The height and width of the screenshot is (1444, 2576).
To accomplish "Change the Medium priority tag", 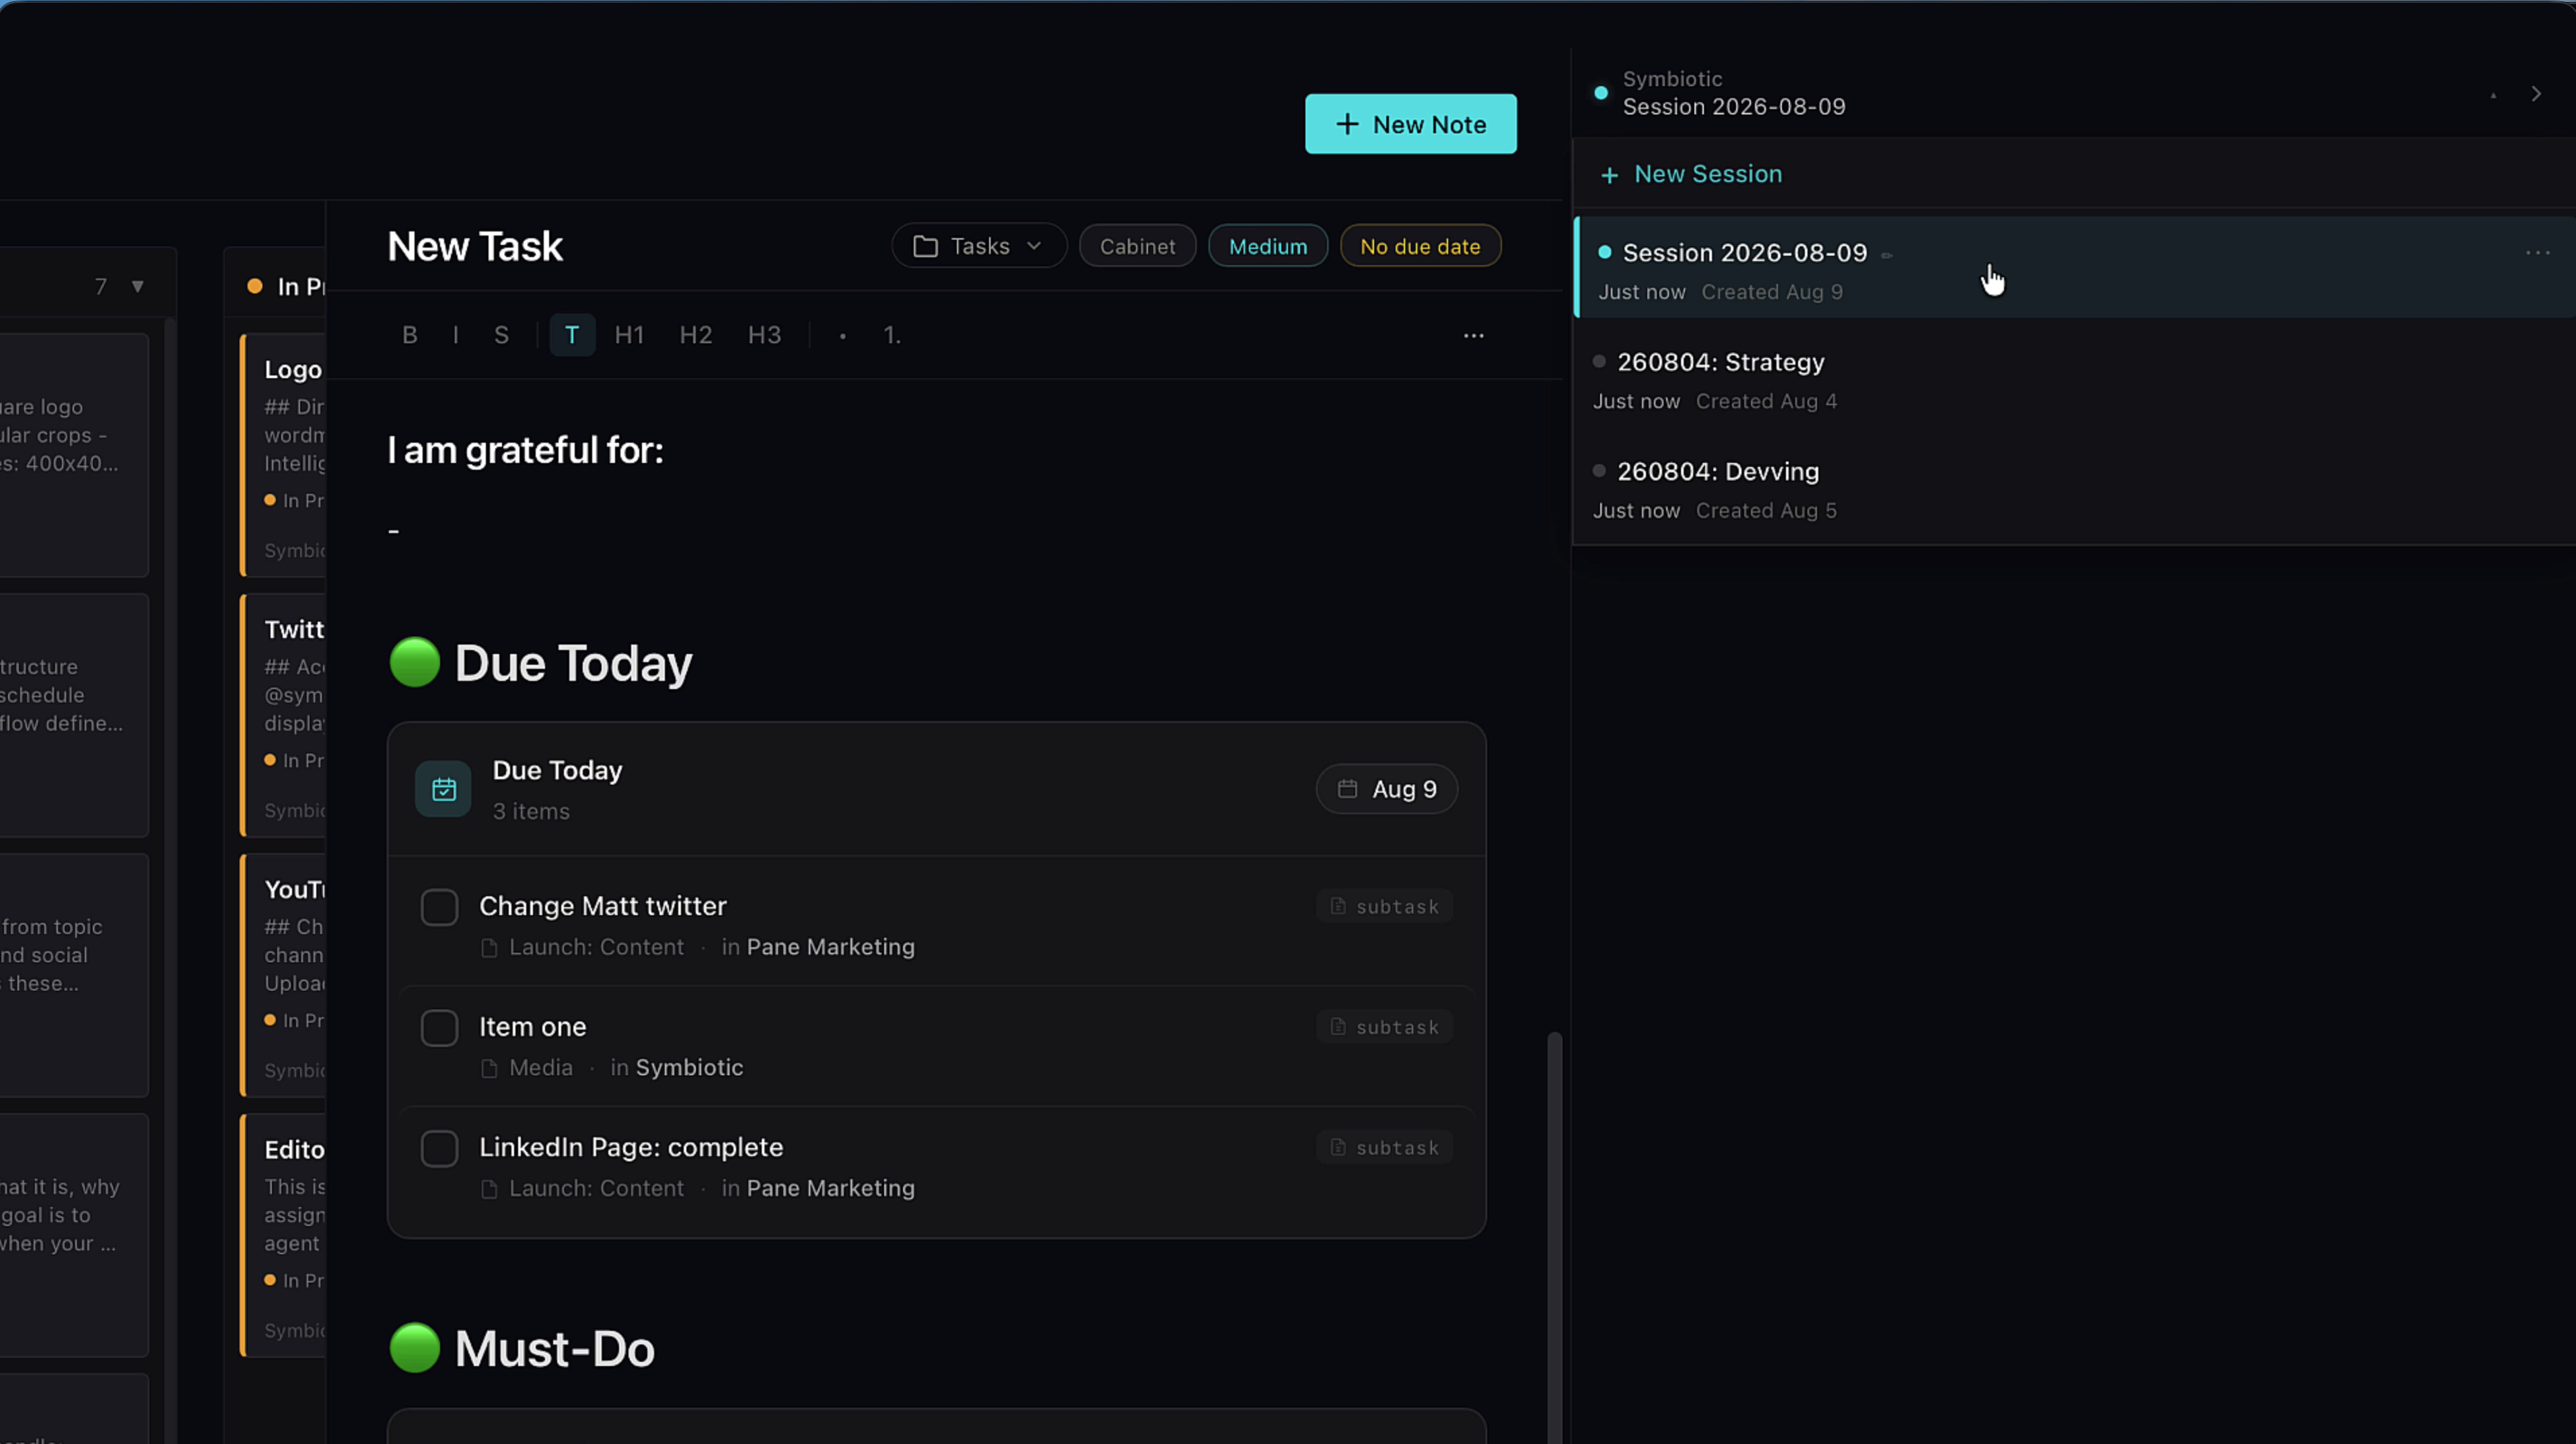I will pos(1268,246).
